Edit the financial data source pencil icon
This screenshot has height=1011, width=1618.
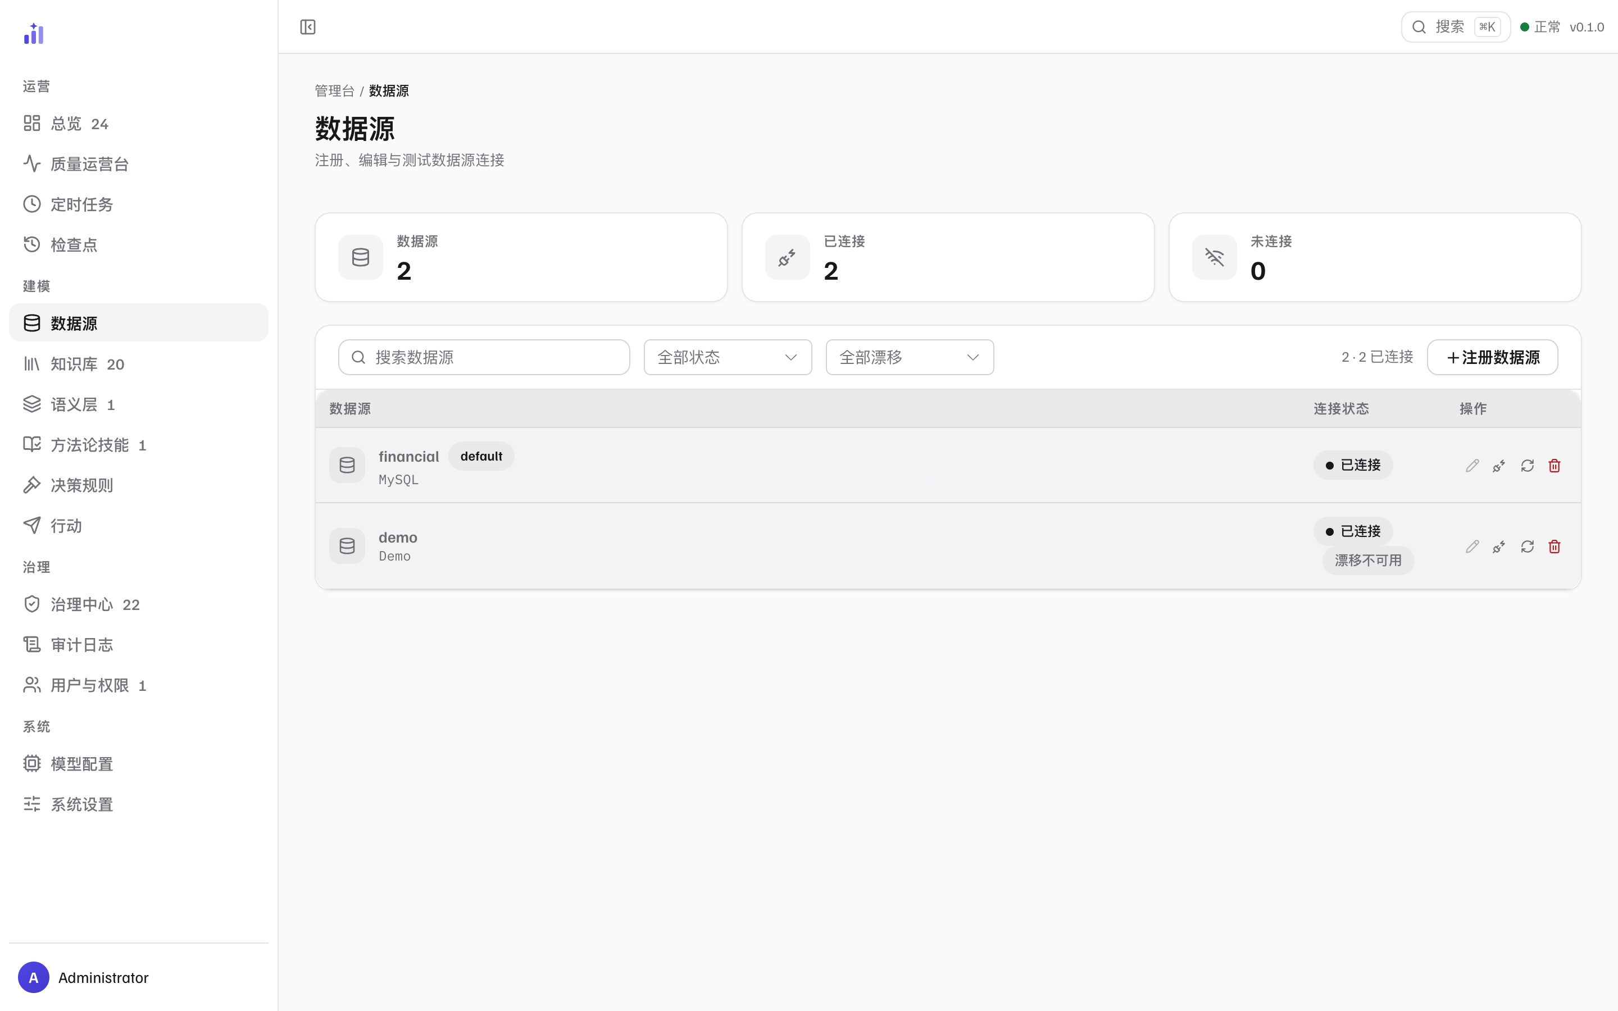pyautogui.click(x=1472, y=466)
